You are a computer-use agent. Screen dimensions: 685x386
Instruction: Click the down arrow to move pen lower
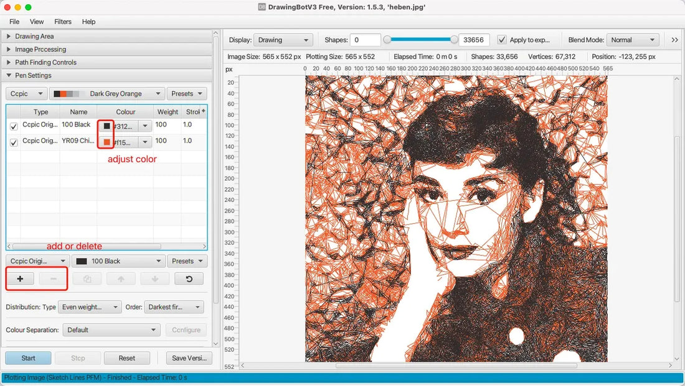pos(154,278)
